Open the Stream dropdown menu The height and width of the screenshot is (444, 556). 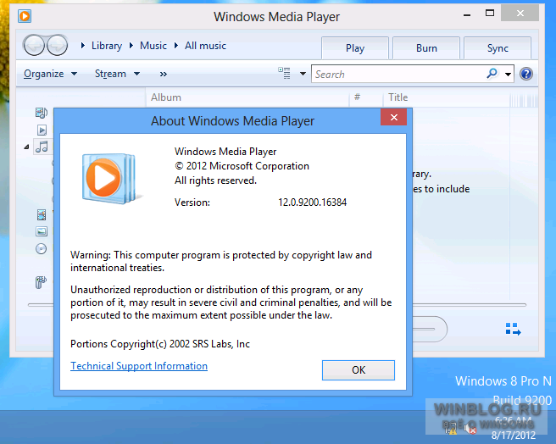click(x=117, y=74)
